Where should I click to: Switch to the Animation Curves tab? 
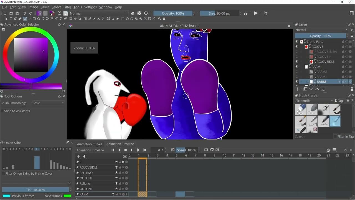[x=90, y=144]
